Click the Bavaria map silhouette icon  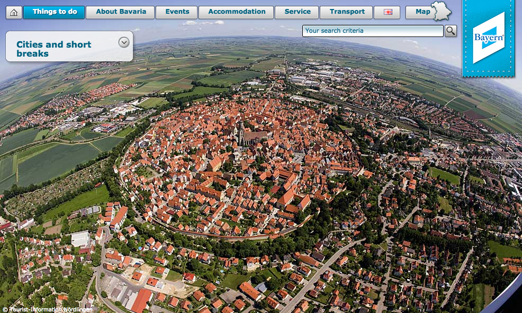tap(441, 11)
